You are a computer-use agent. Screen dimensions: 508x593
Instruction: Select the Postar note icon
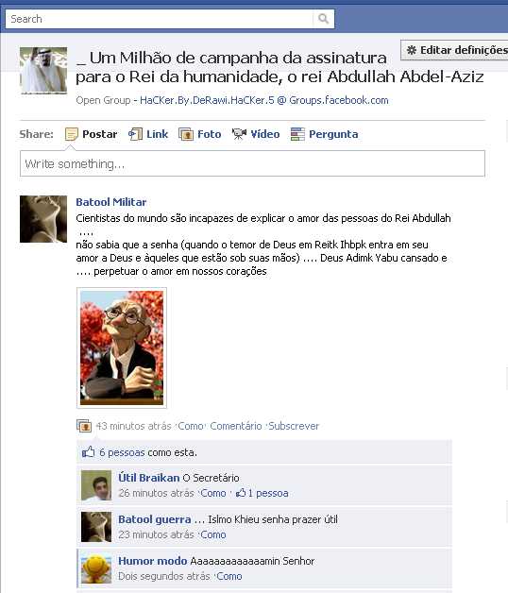71,134
